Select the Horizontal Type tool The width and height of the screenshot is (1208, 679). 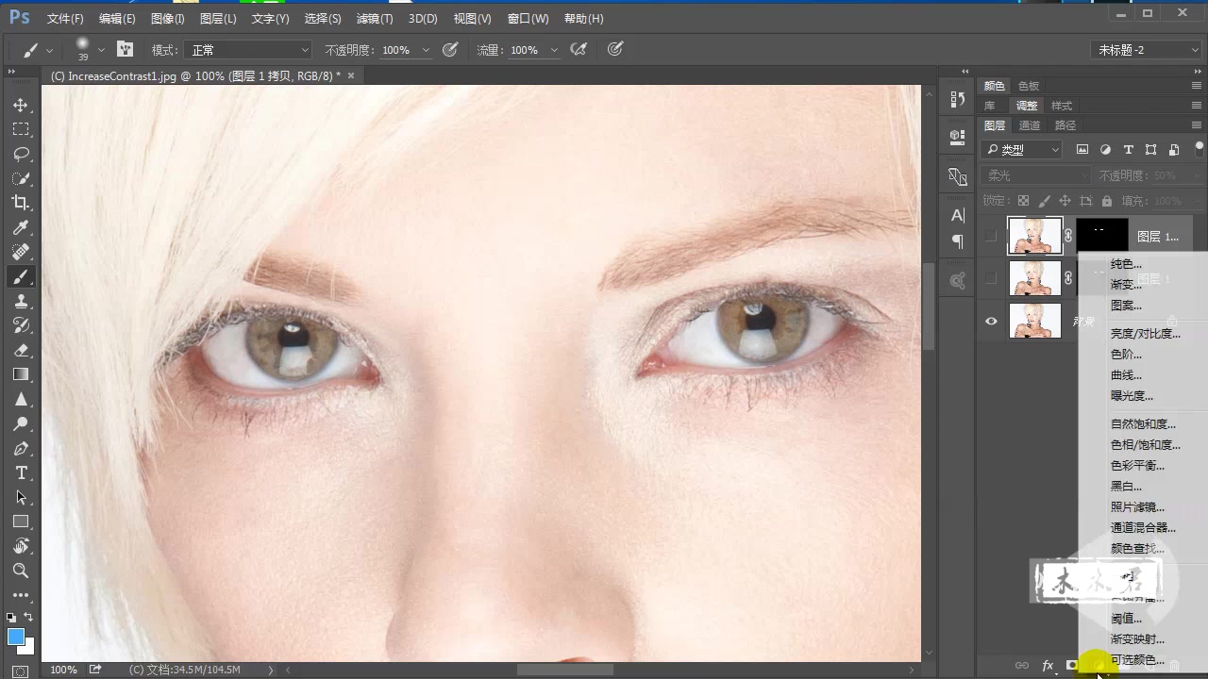pos(21,472)
